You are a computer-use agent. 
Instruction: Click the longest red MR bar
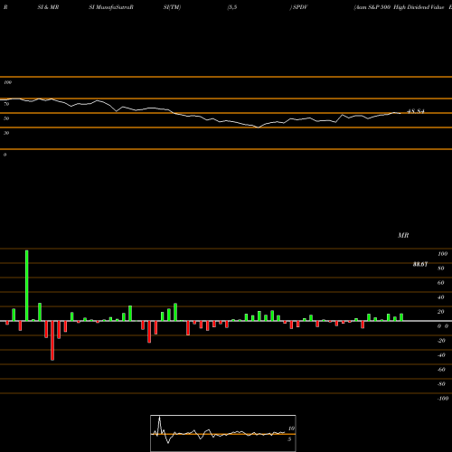tap(52, 341)
